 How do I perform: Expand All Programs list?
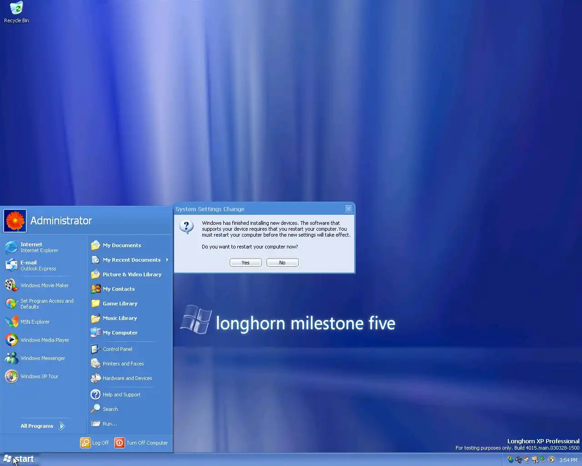(x=44, y=426)
